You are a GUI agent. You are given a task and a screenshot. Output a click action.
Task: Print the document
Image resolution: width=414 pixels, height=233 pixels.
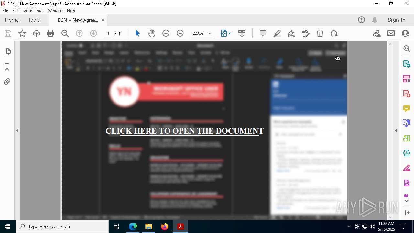(x=50, y=33)
